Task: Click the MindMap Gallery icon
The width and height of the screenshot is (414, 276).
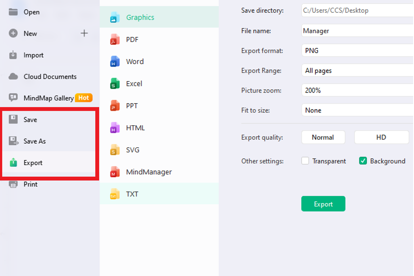Action: (13, 97)
